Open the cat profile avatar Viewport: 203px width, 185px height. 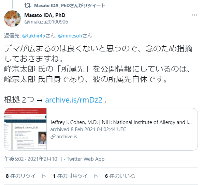tap(12, 18)
